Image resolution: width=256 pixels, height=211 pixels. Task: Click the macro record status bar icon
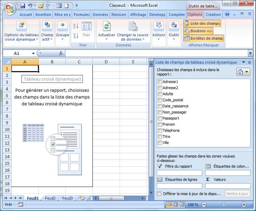click(20, 205)
